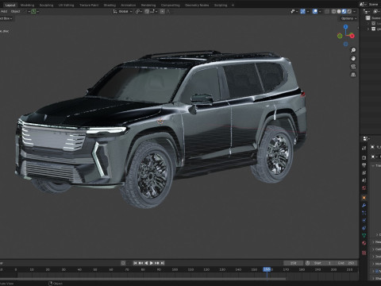Click the End frame field in timeline
Image resolution: width=381 pixels, height=286 pixels.
point(345,263)
